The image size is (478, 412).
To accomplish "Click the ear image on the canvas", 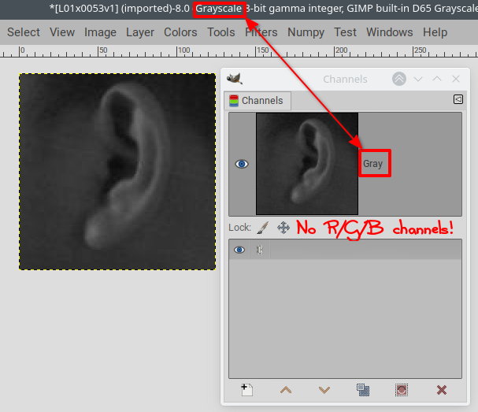I will pyautogui.click(x=117, y=172).
